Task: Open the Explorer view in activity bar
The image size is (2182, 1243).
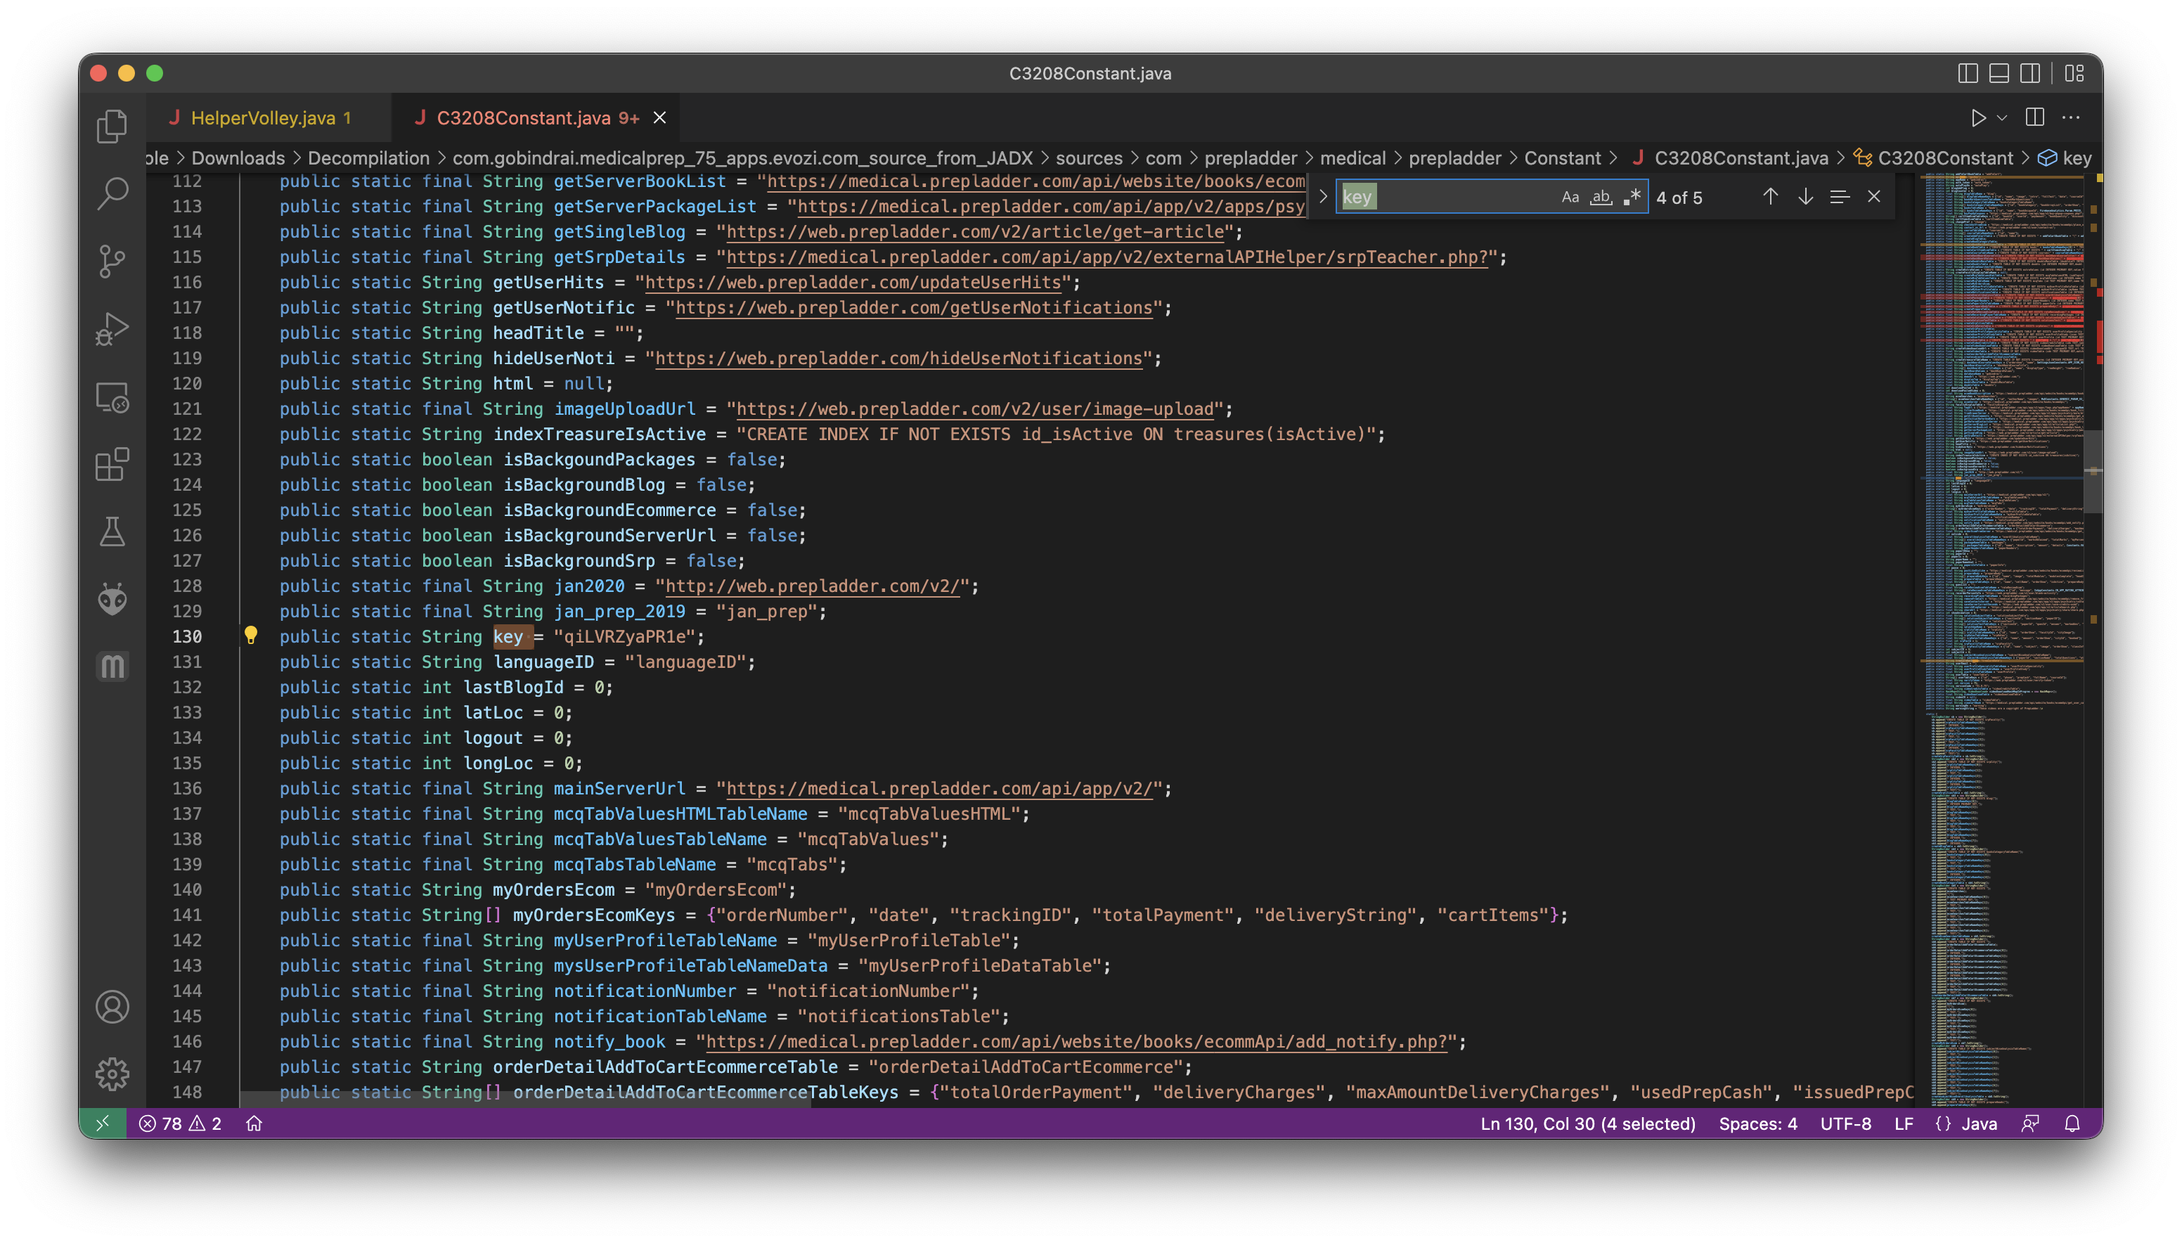Action: 112,127
